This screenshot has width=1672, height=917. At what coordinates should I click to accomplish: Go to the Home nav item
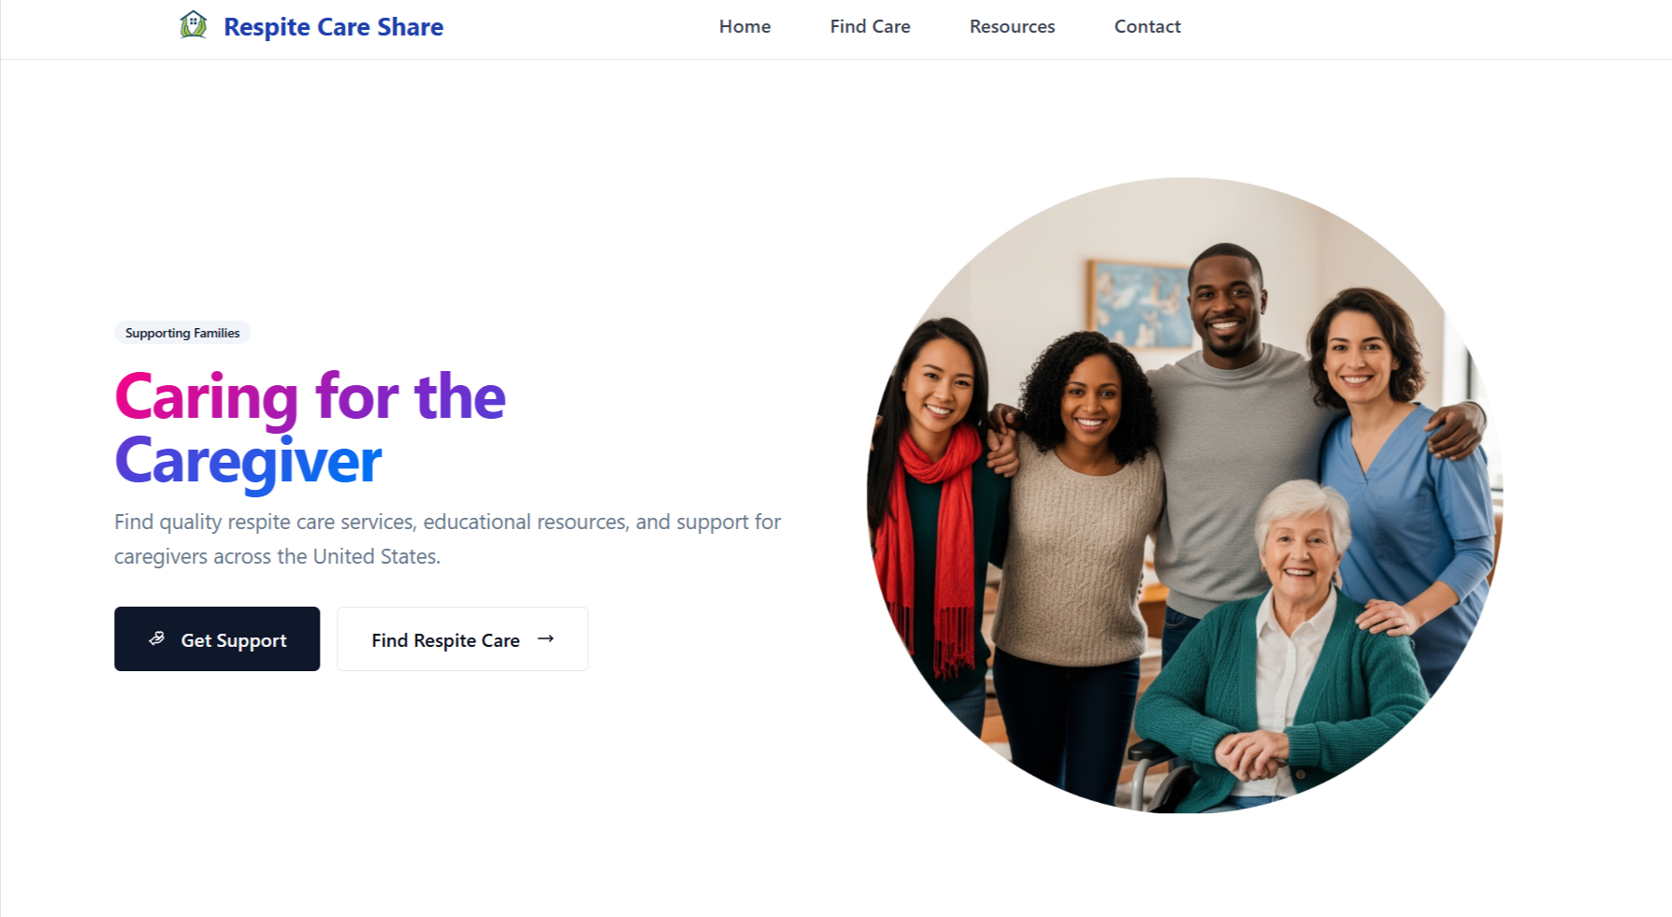(x=744, y=27)
